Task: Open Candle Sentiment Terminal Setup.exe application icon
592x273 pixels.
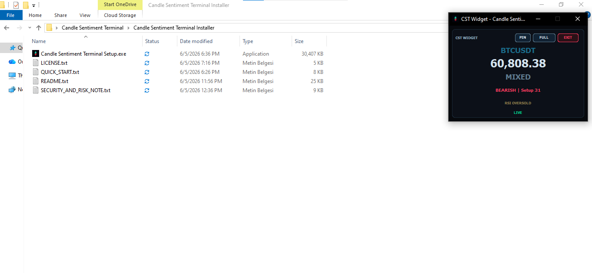Action: click(x=36, y=54)
